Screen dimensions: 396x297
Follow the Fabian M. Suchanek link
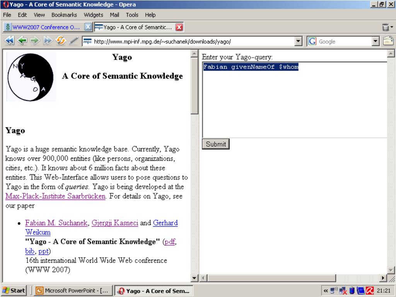56,223
